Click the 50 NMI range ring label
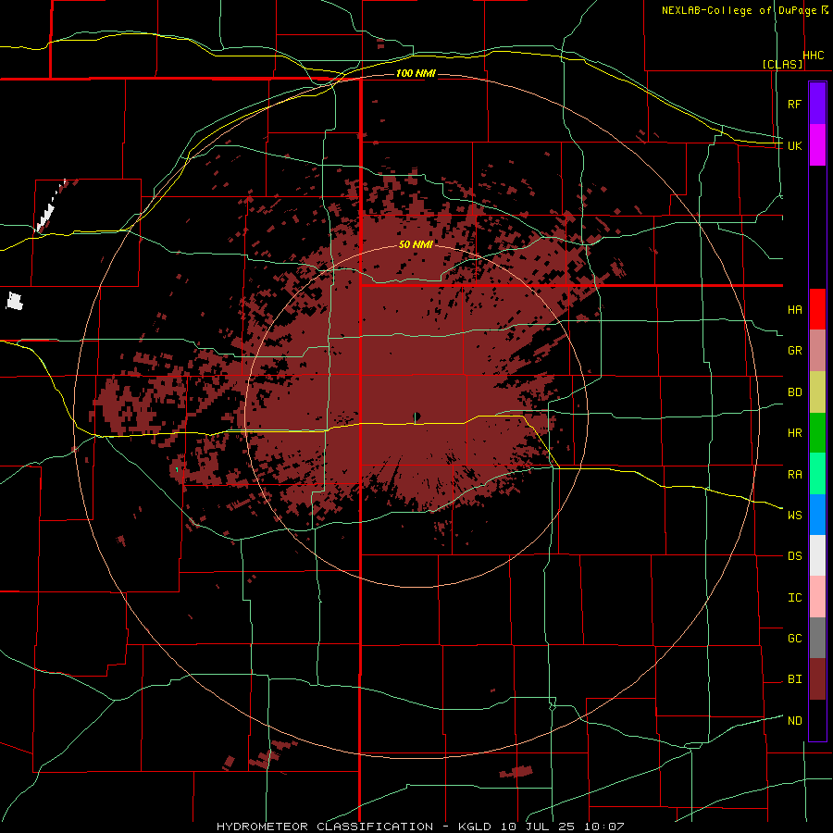This screenshot has height=833, width=833. [x=416, y=244]
